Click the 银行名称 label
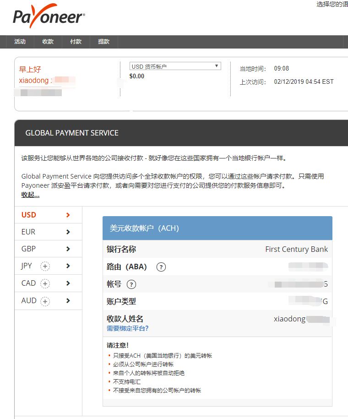Image resolution: width=348 pixels, height=419 pixels. point(121,249)
